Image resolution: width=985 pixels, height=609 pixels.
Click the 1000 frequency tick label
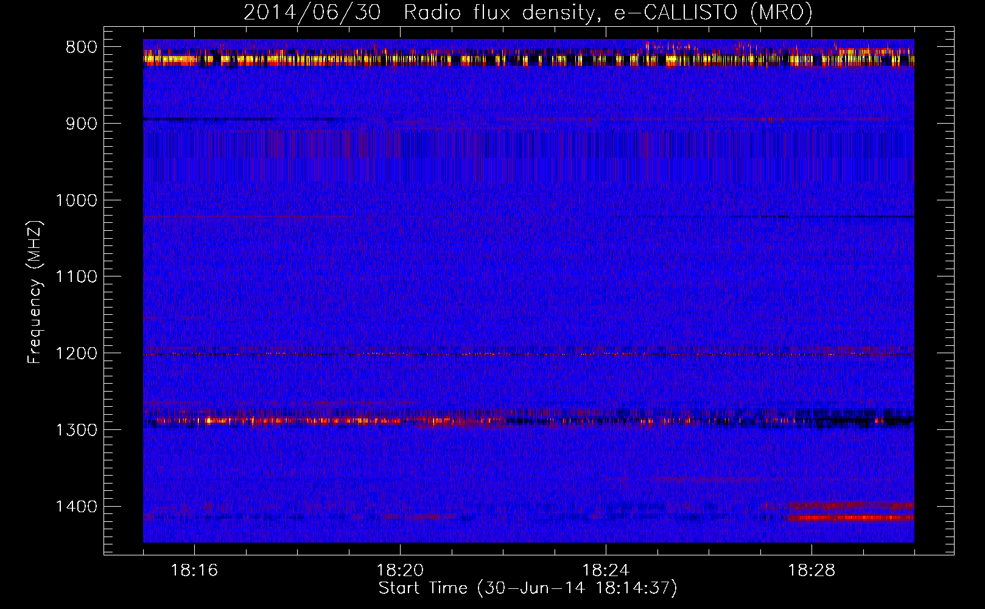(x=76, y=200)
